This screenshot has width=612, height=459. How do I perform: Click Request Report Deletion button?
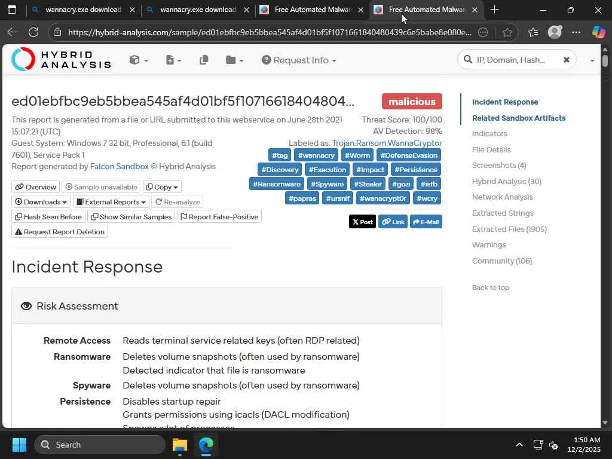tap(60, 232)
